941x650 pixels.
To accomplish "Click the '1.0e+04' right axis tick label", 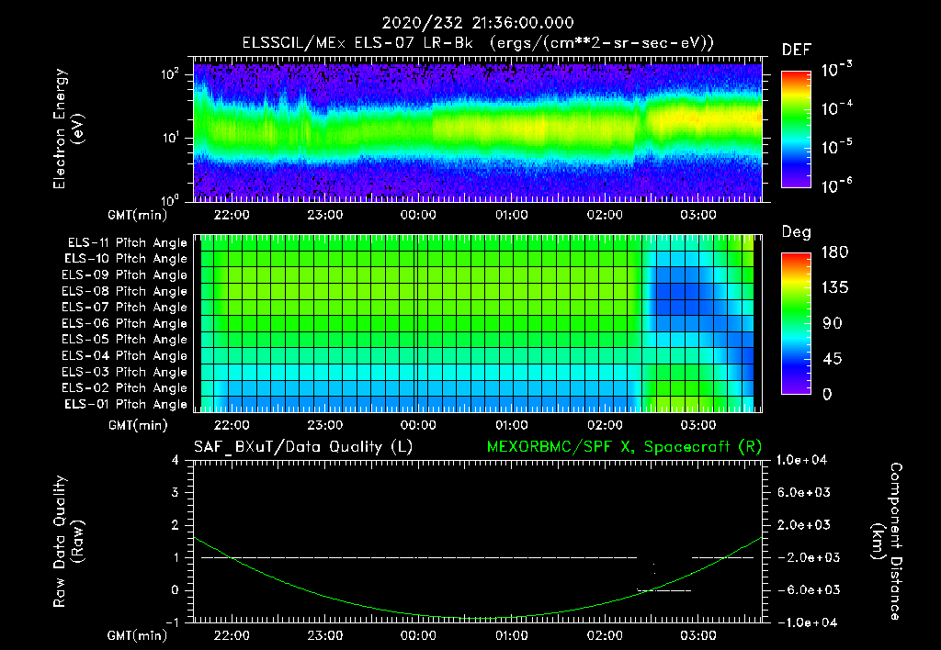I will click(x=801, y=461).
